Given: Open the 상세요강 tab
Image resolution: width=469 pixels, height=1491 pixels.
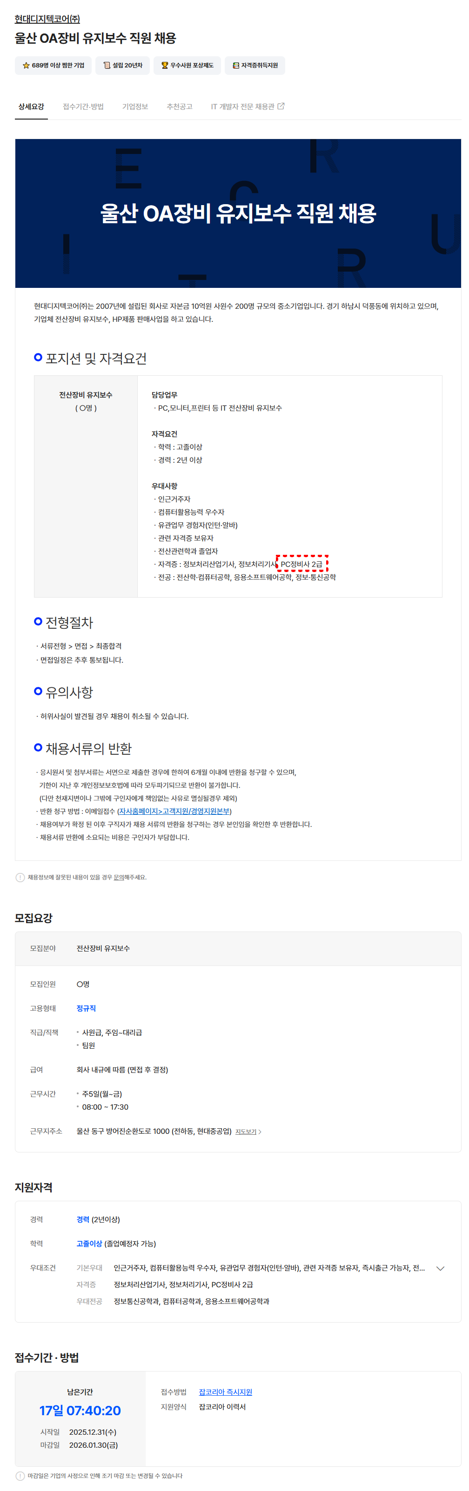Looking at the screenshot, I should (x=31, y=106).
